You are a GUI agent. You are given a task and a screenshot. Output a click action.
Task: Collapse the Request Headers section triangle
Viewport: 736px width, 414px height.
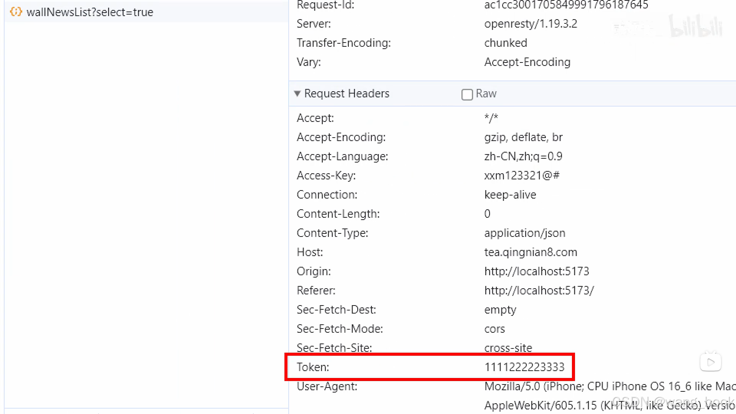297,94
